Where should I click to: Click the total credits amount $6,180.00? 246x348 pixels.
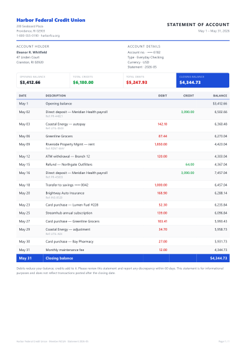83,82
